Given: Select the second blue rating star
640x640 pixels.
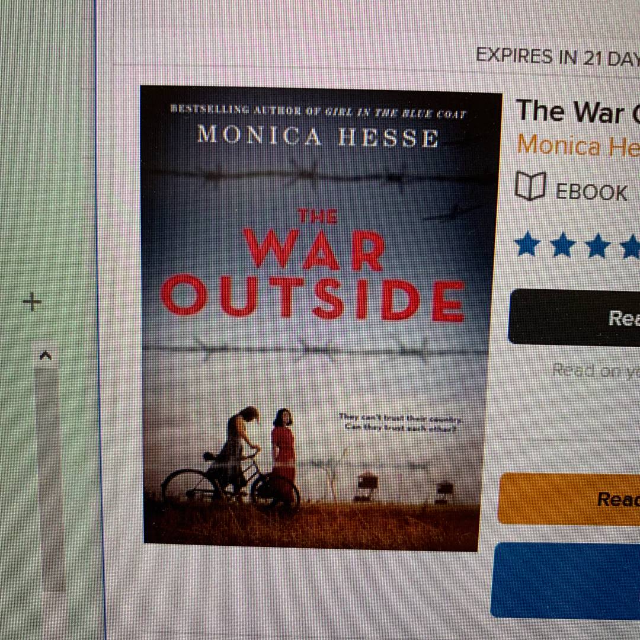Looking at the screenshot, I should [x=564, y=245].
